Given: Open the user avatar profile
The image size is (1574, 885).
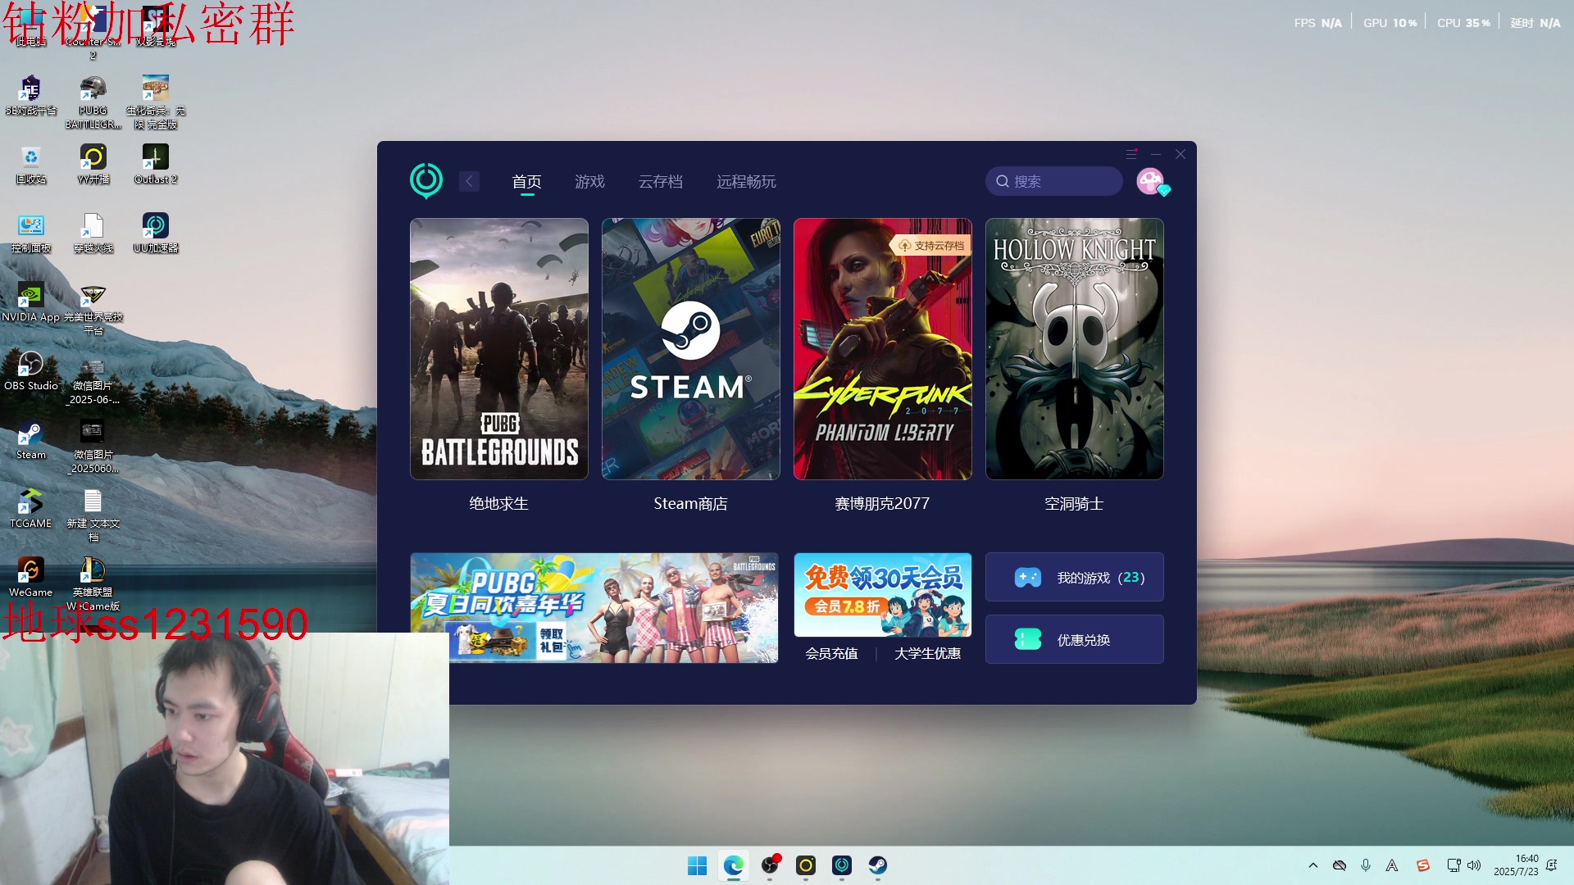Looking at the screenshot, I should (1150, 181).
